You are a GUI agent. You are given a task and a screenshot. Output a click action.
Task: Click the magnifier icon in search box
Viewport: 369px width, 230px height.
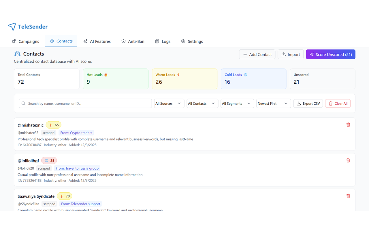24,103
